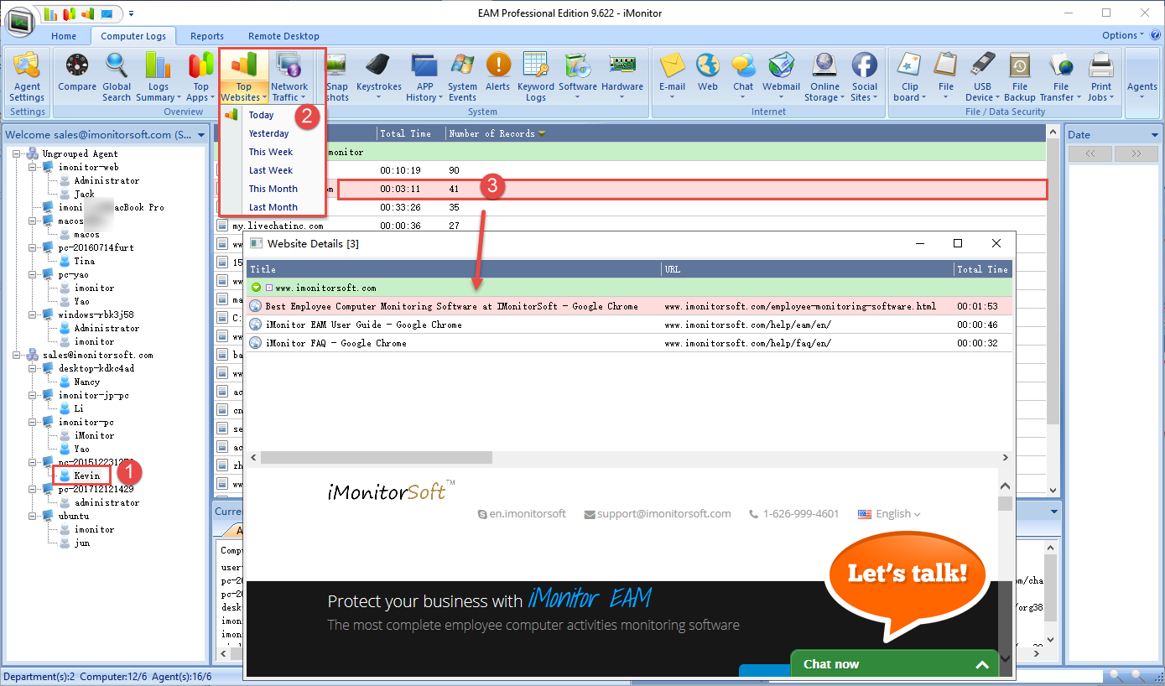Select user Nancy in agent tree
This screenshot has width=1165, height=686.
point(86,382)
